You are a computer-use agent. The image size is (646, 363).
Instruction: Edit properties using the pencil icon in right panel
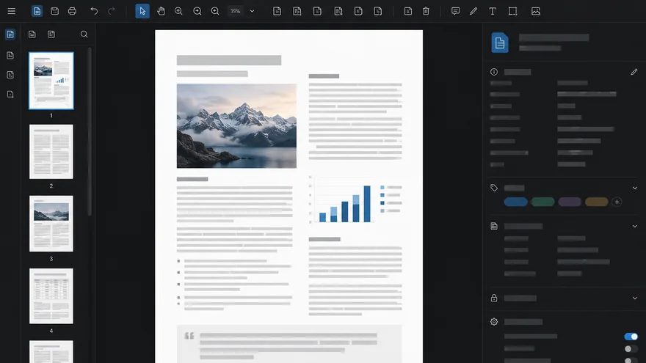[634, 72]
